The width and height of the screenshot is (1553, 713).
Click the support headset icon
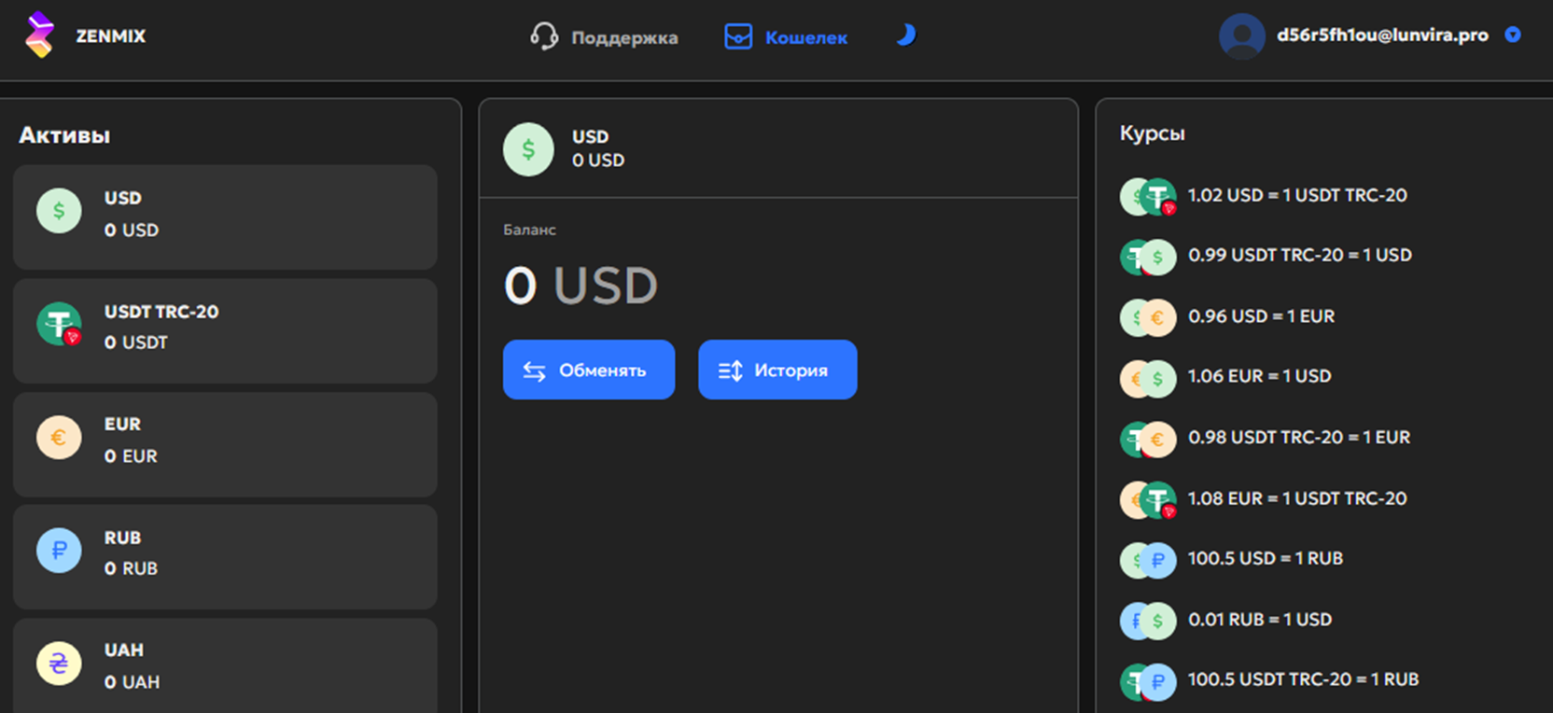pos(544,36)
